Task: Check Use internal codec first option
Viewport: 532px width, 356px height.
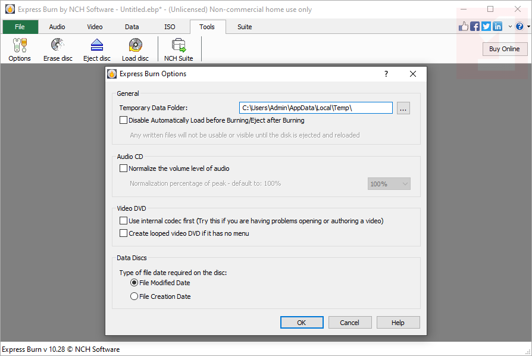Action: (124, 221)
